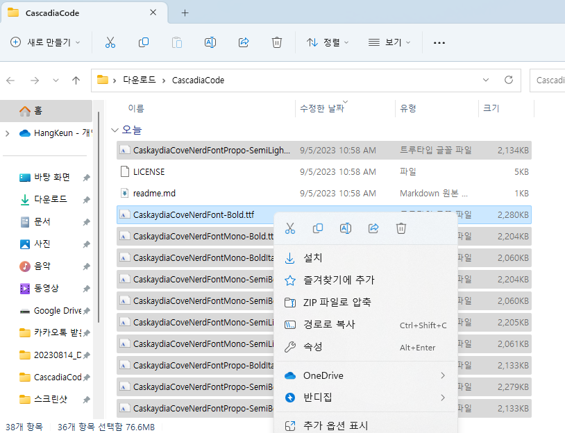Choose 설치 from the context menu

pyautogui.click(x=366, y=258)
